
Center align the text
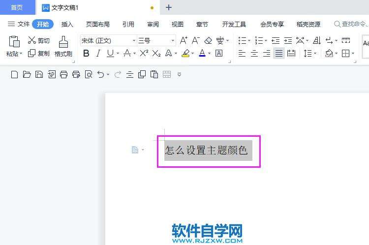point(254,54)
